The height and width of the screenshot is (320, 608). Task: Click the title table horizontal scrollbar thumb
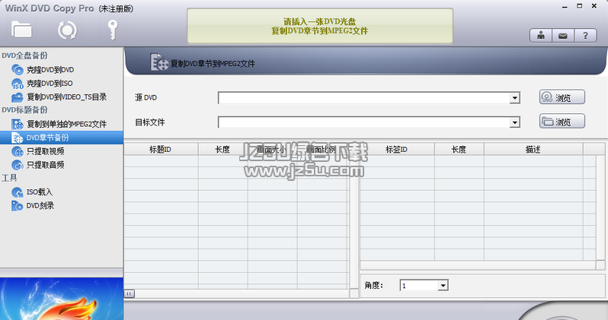[129, 293]
